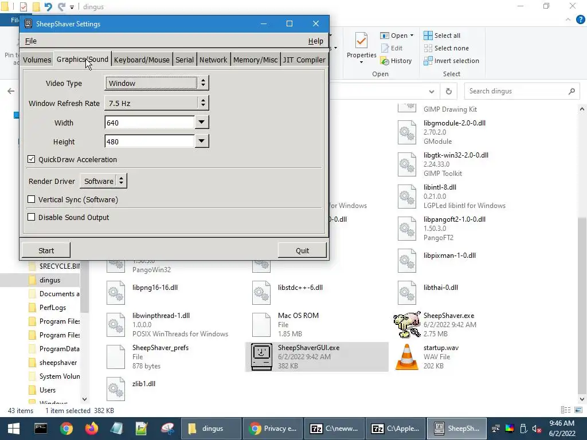Open Firefox from the taskbar
This screenshot has width=587, height=440.
pos(92,429)
